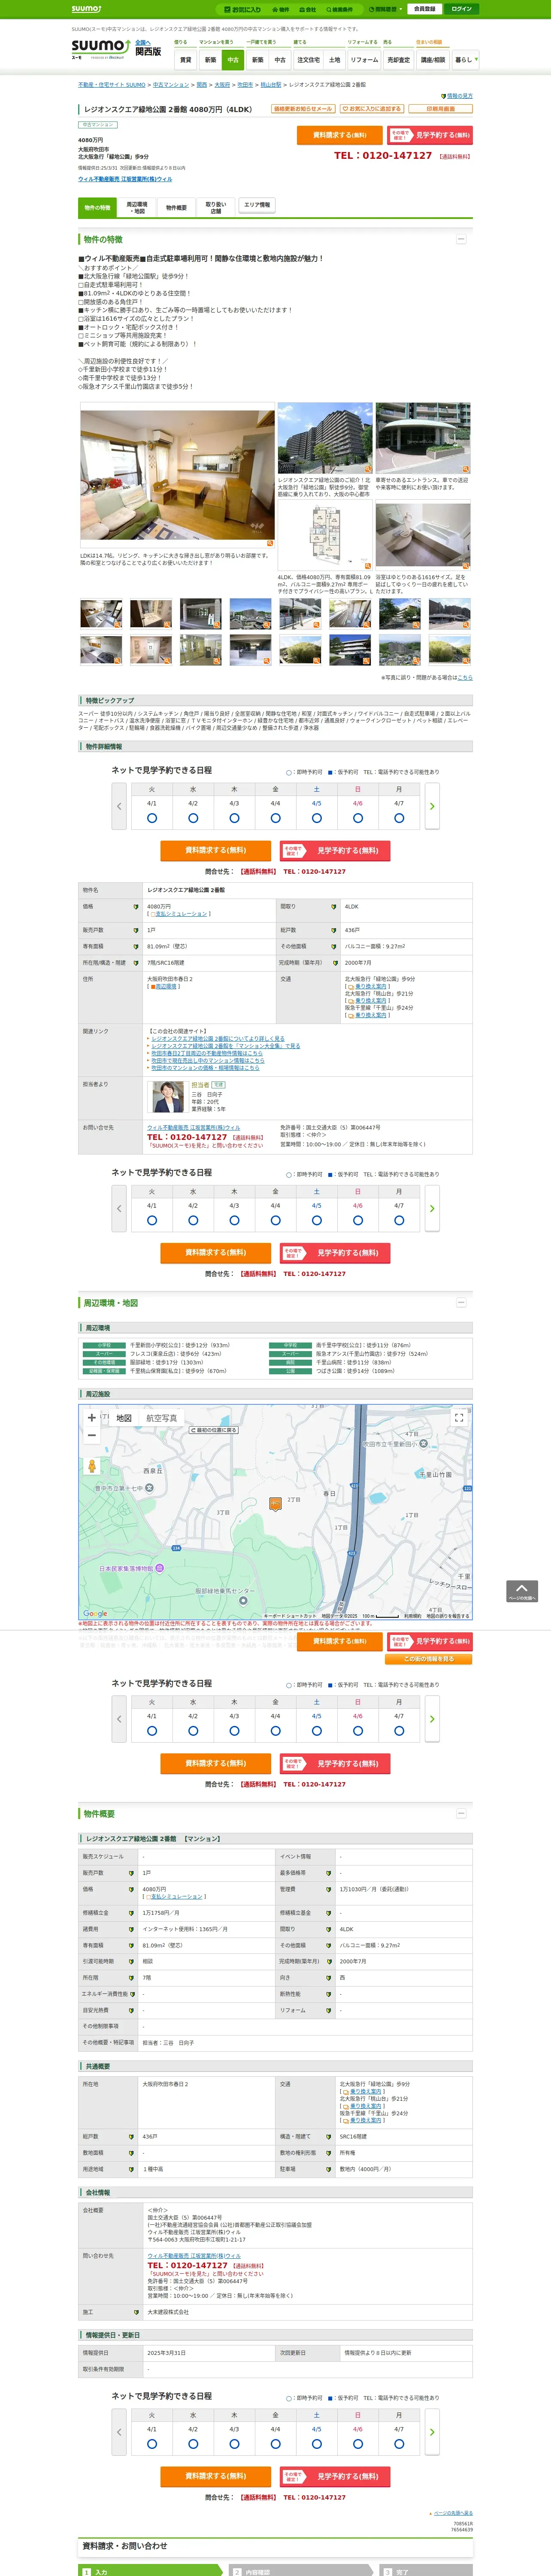Open 物件 history icon in header bar

click(x=281, y=9)
